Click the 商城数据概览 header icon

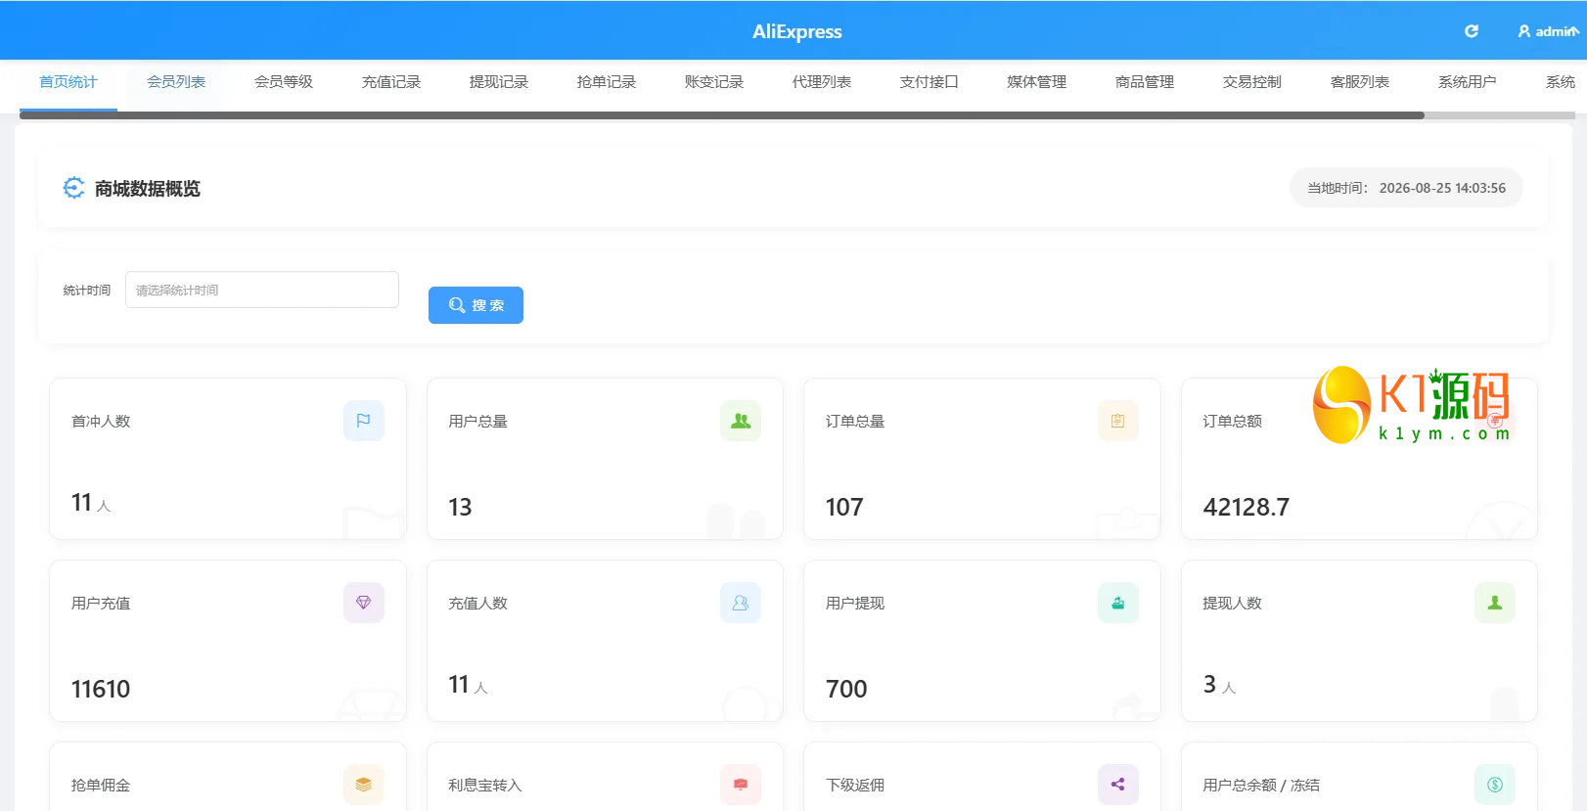pos(73,188)
